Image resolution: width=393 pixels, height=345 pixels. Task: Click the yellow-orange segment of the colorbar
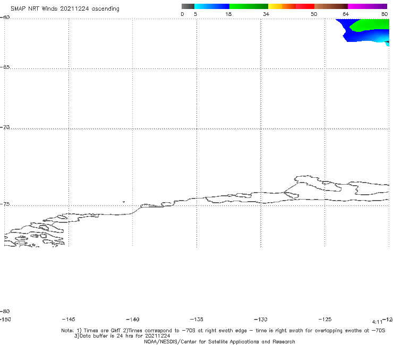pyautogui.click(x=282, y=6)
